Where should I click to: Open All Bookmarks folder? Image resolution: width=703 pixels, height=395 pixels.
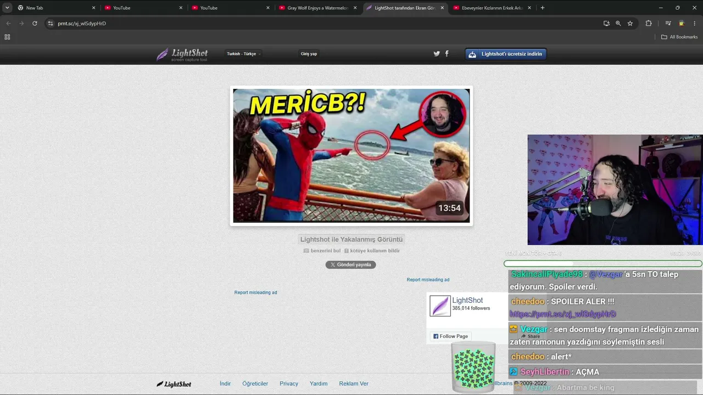point(679,37)
